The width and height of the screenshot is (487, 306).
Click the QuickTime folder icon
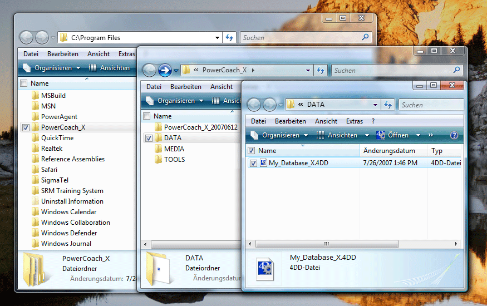pos(36,137)
